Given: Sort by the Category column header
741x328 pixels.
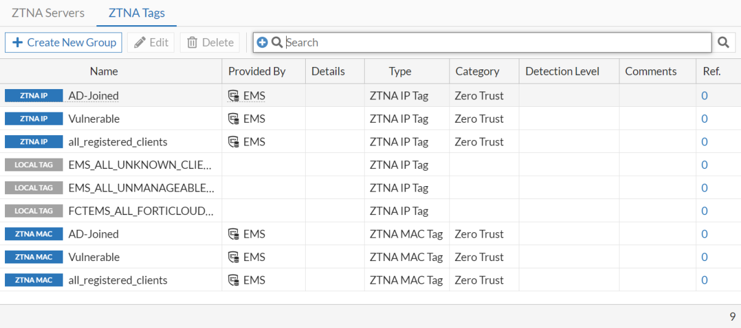Looking at the screenshot, I should click(x=477, y=71).
